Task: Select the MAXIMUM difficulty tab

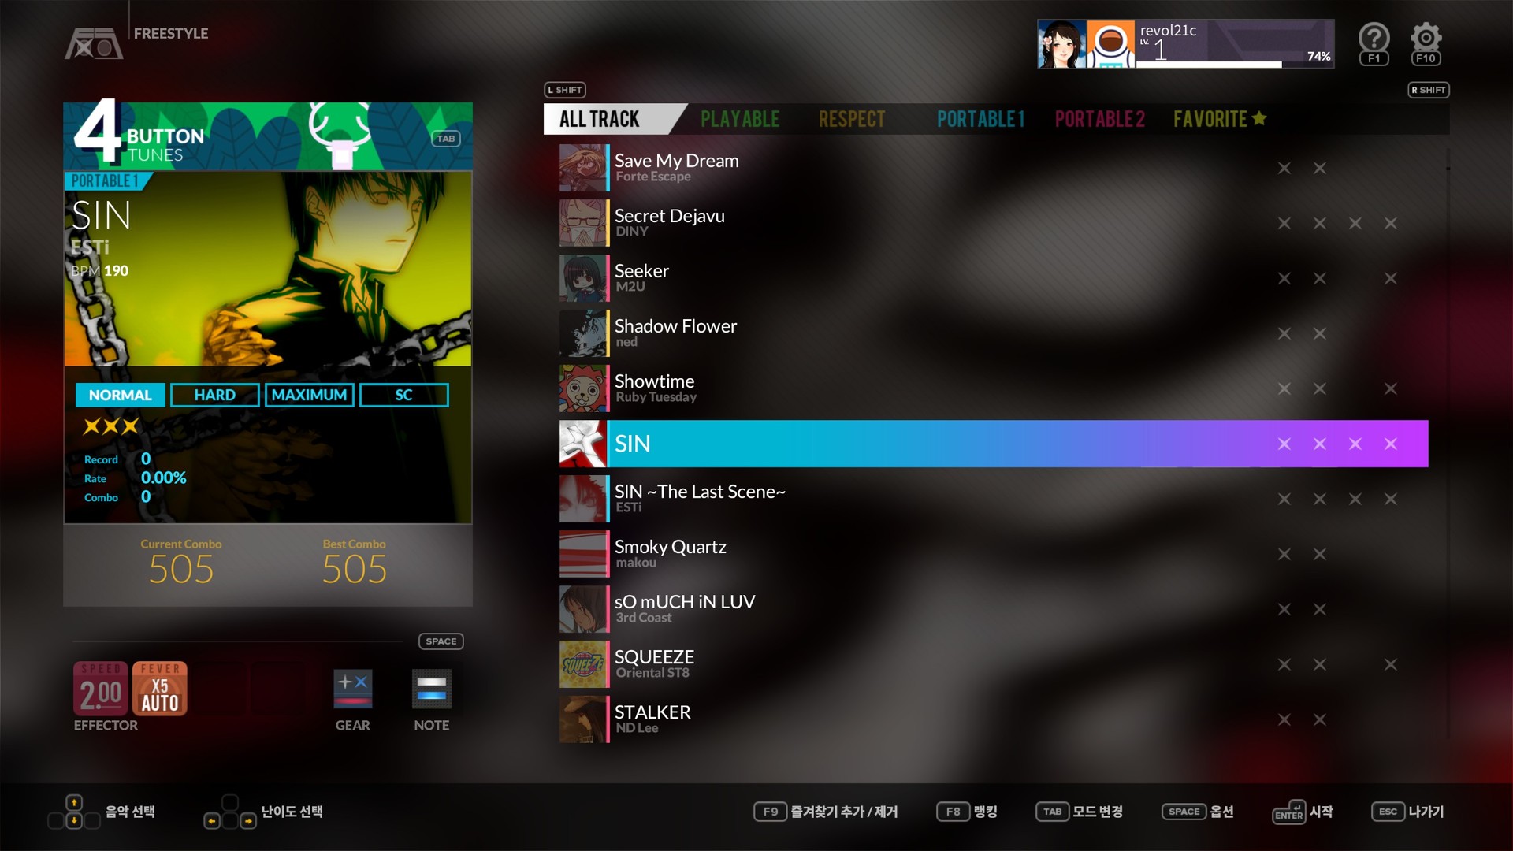Action: 310,394
